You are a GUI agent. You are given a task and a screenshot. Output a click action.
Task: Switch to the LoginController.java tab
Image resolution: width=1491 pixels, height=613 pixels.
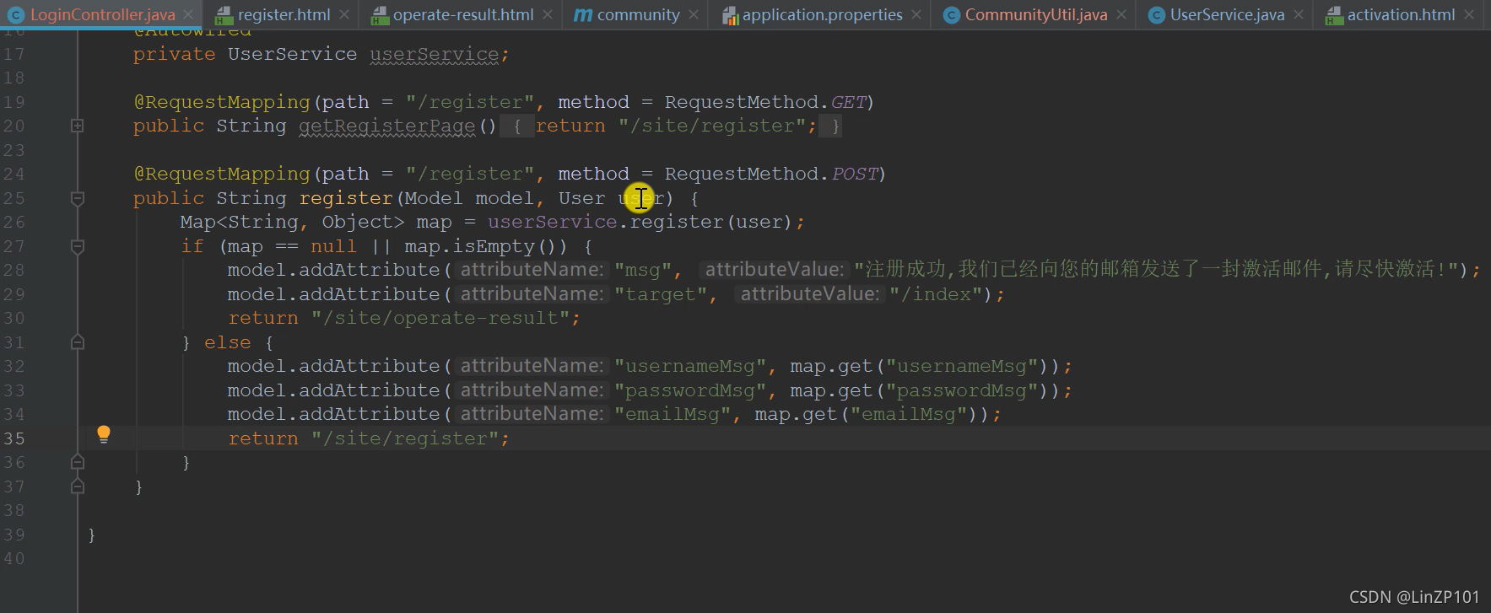point(102,14)
